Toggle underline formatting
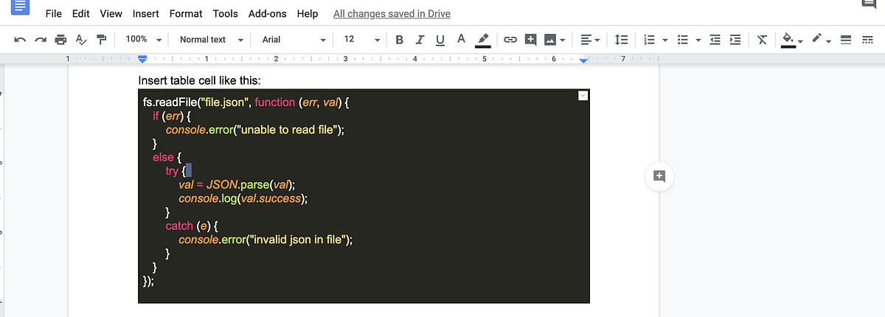Viewport: 885px width, 317px height. 440,40
